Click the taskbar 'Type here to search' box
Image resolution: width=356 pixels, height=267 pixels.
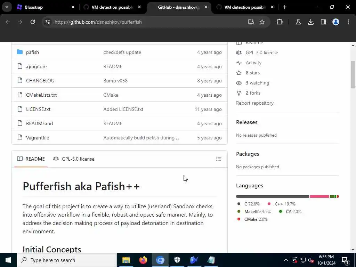pyautogui.click(x=67, y=260)
